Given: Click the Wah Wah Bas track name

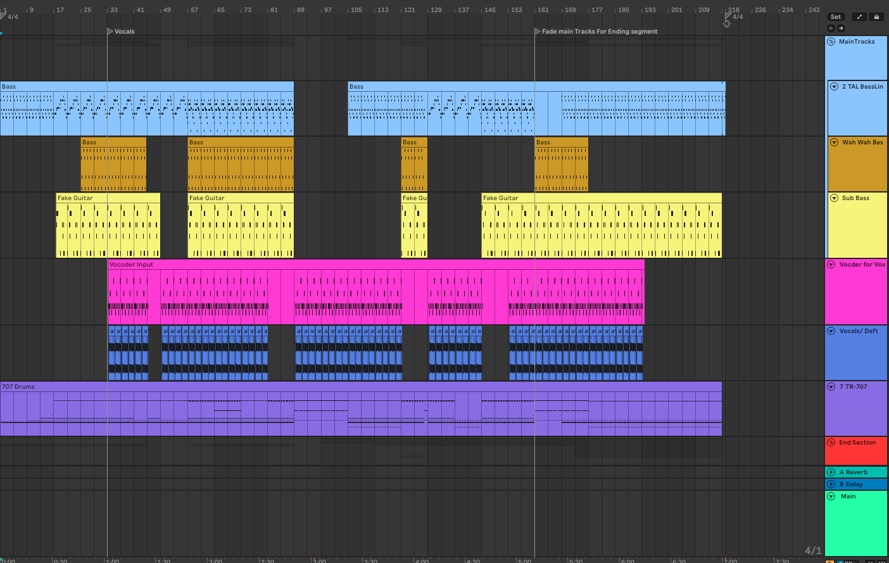Looking at the screenshot, I should point(862,142).
